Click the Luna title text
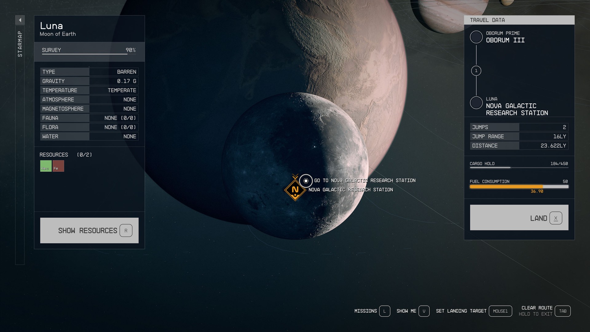 [51, 26]
